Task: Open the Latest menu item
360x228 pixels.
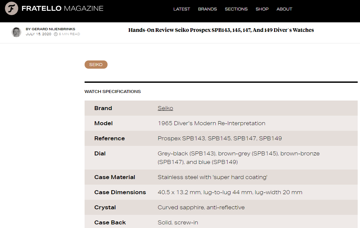Action: (182, 9)
